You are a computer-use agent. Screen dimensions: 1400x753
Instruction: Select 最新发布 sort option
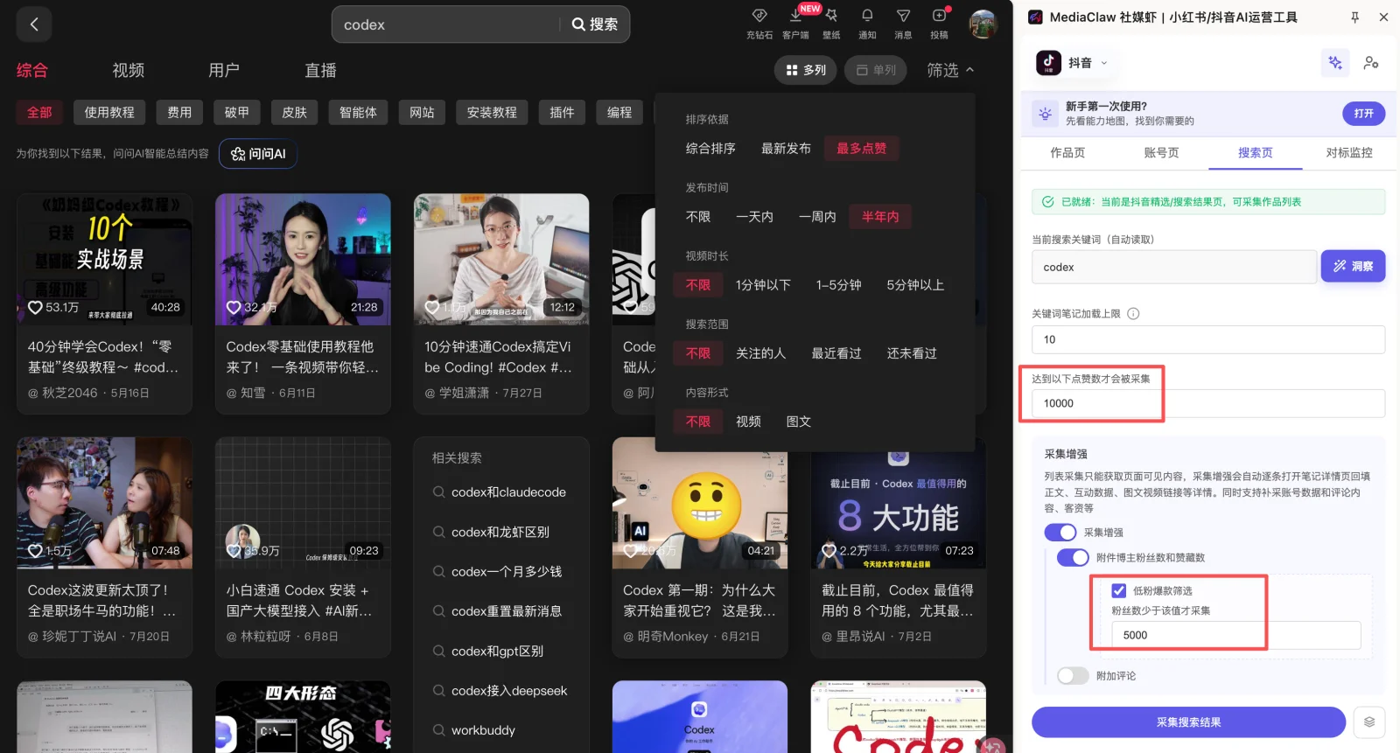[786, 149]
